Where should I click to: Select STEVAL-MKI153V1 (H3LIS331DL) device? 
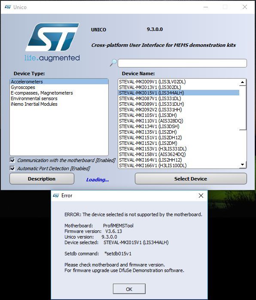coord(179,149)
